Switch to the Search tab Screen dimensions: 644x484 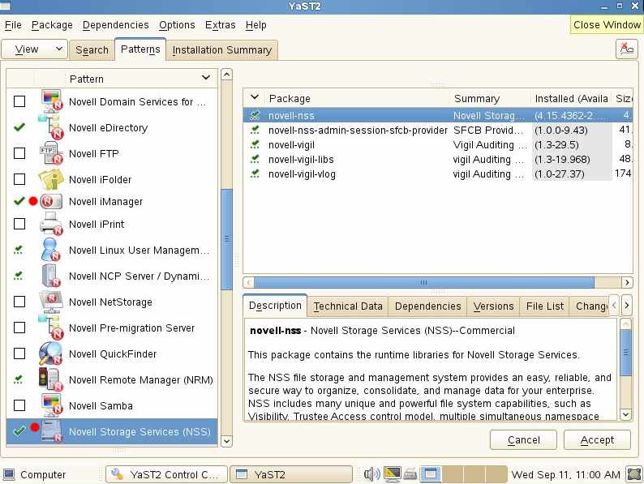click(x=92, y=49)
